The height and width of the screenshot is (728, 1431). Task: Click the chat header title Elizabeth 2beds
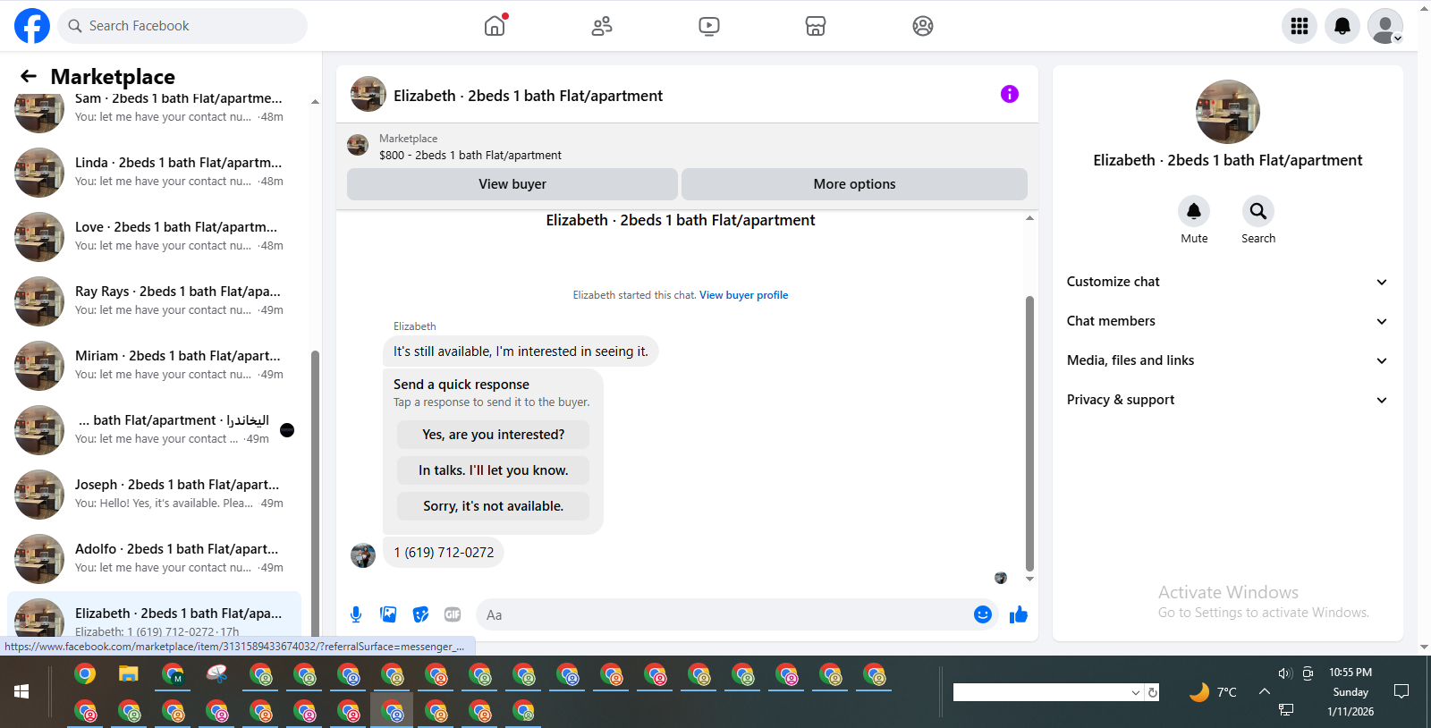click(528, 96)
